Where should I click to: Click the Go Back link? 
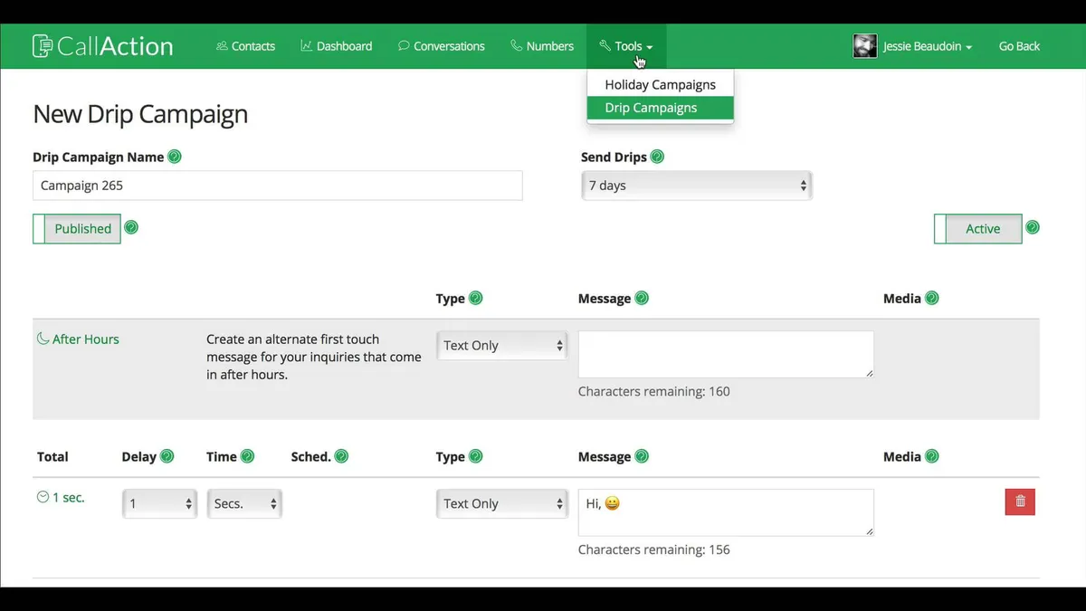pos(1019,46)
